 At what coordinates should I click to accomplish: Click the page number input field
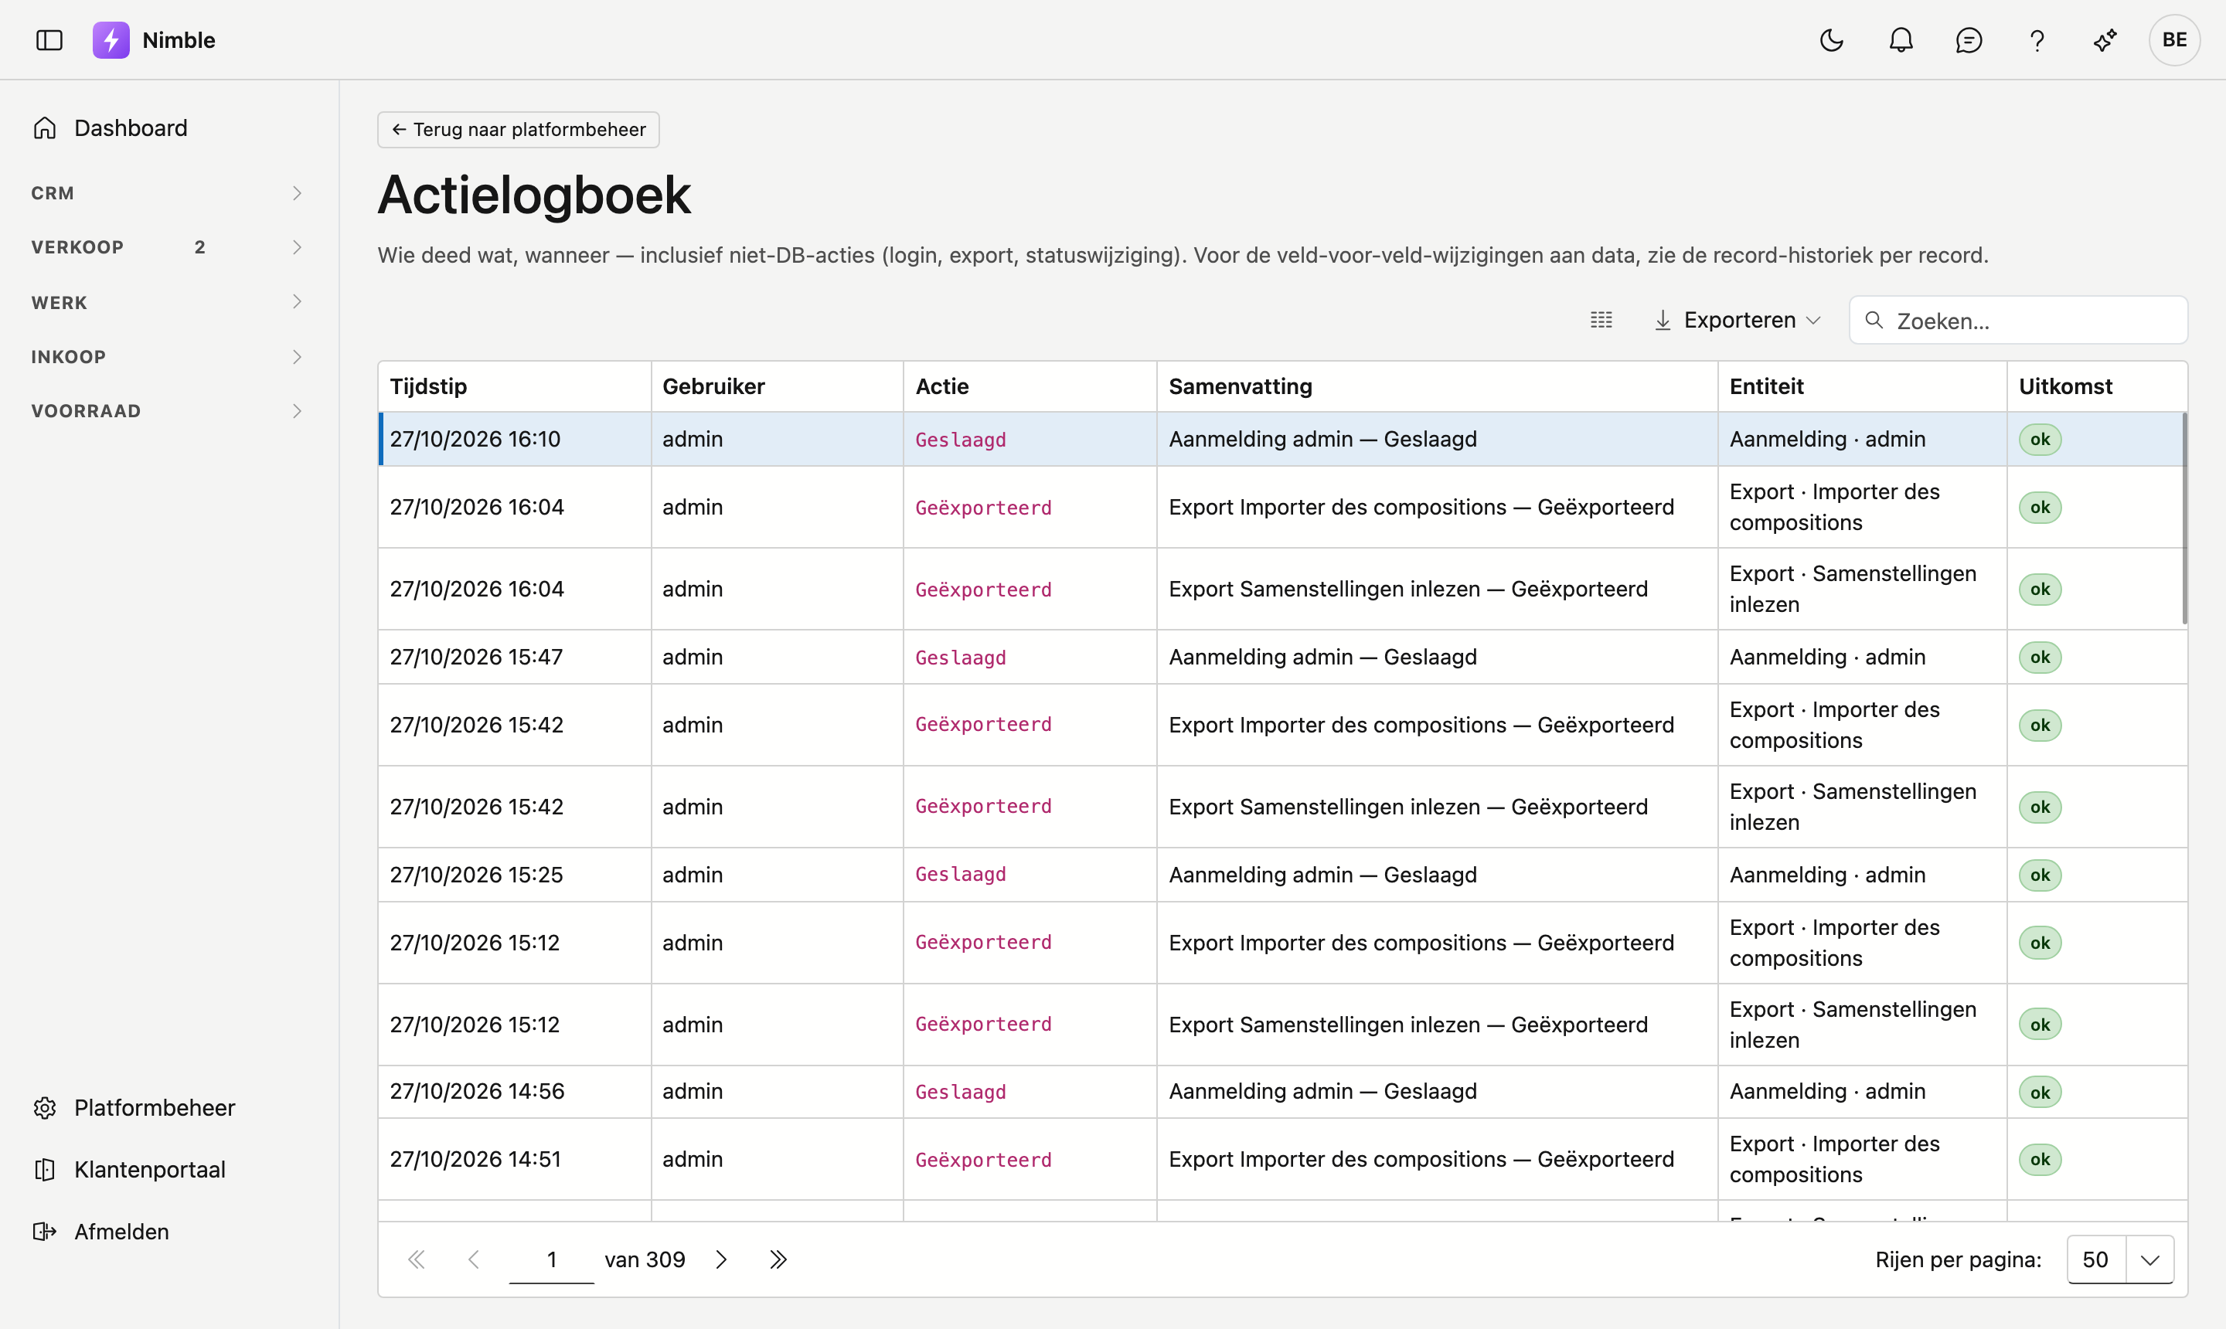[552, 1259]
